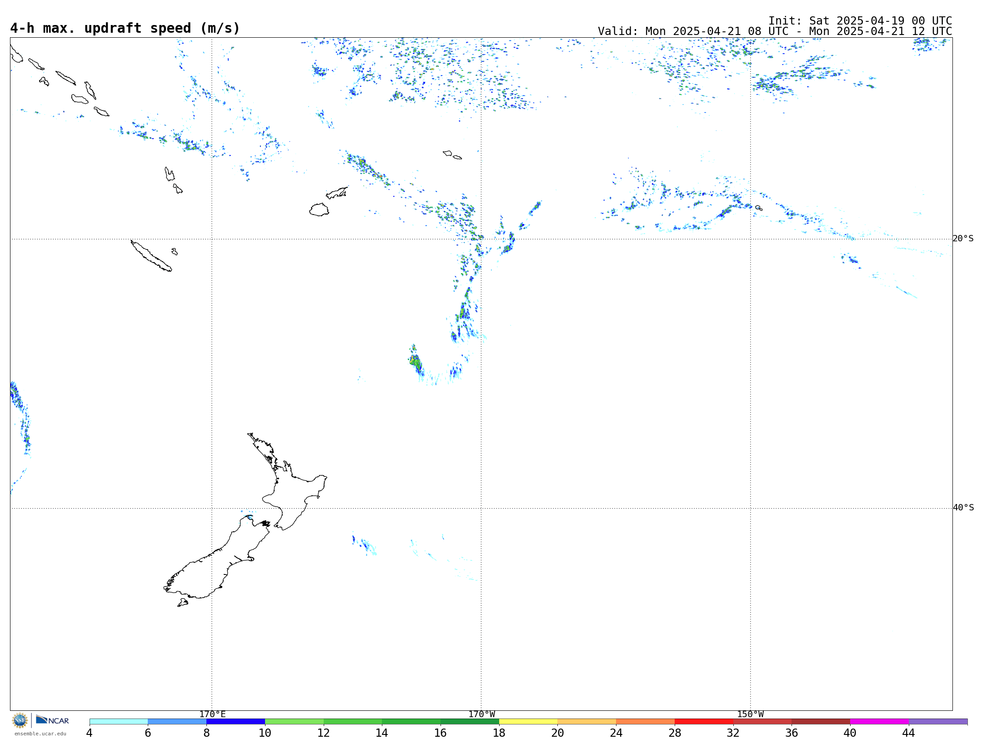Click the colorbar tick label '32'

coord(733,733)
